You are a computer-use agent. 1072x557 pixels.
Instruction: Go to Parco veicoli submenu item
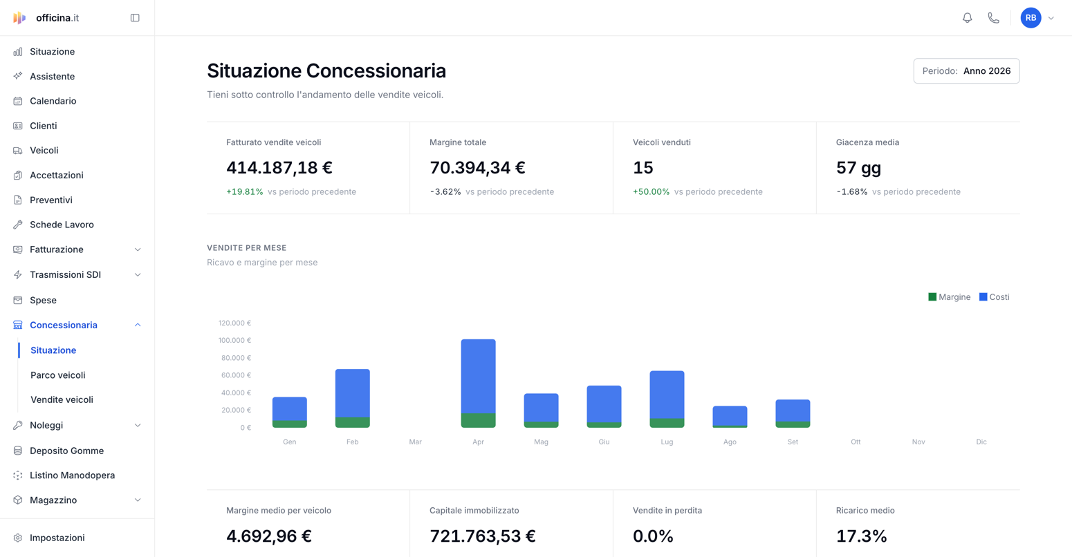click(x=58, y=375)
